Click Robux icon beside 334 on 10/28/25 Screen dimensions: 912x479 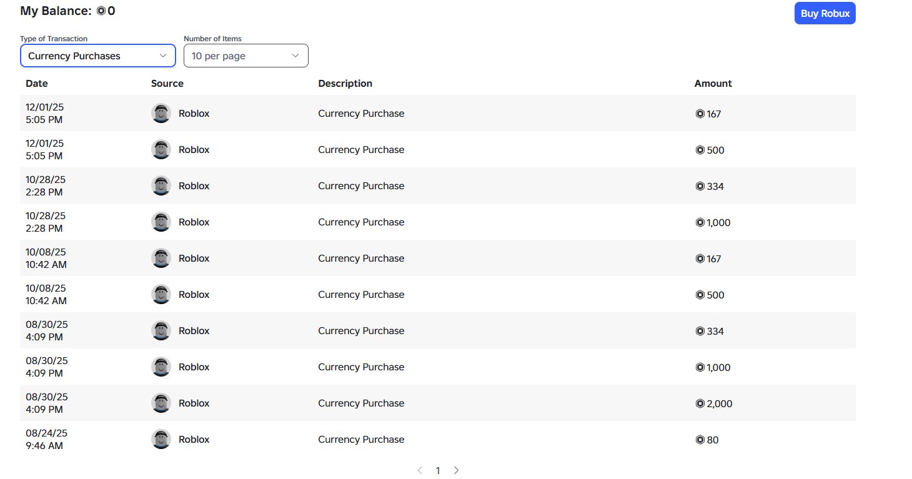click(x=700, y=186)
